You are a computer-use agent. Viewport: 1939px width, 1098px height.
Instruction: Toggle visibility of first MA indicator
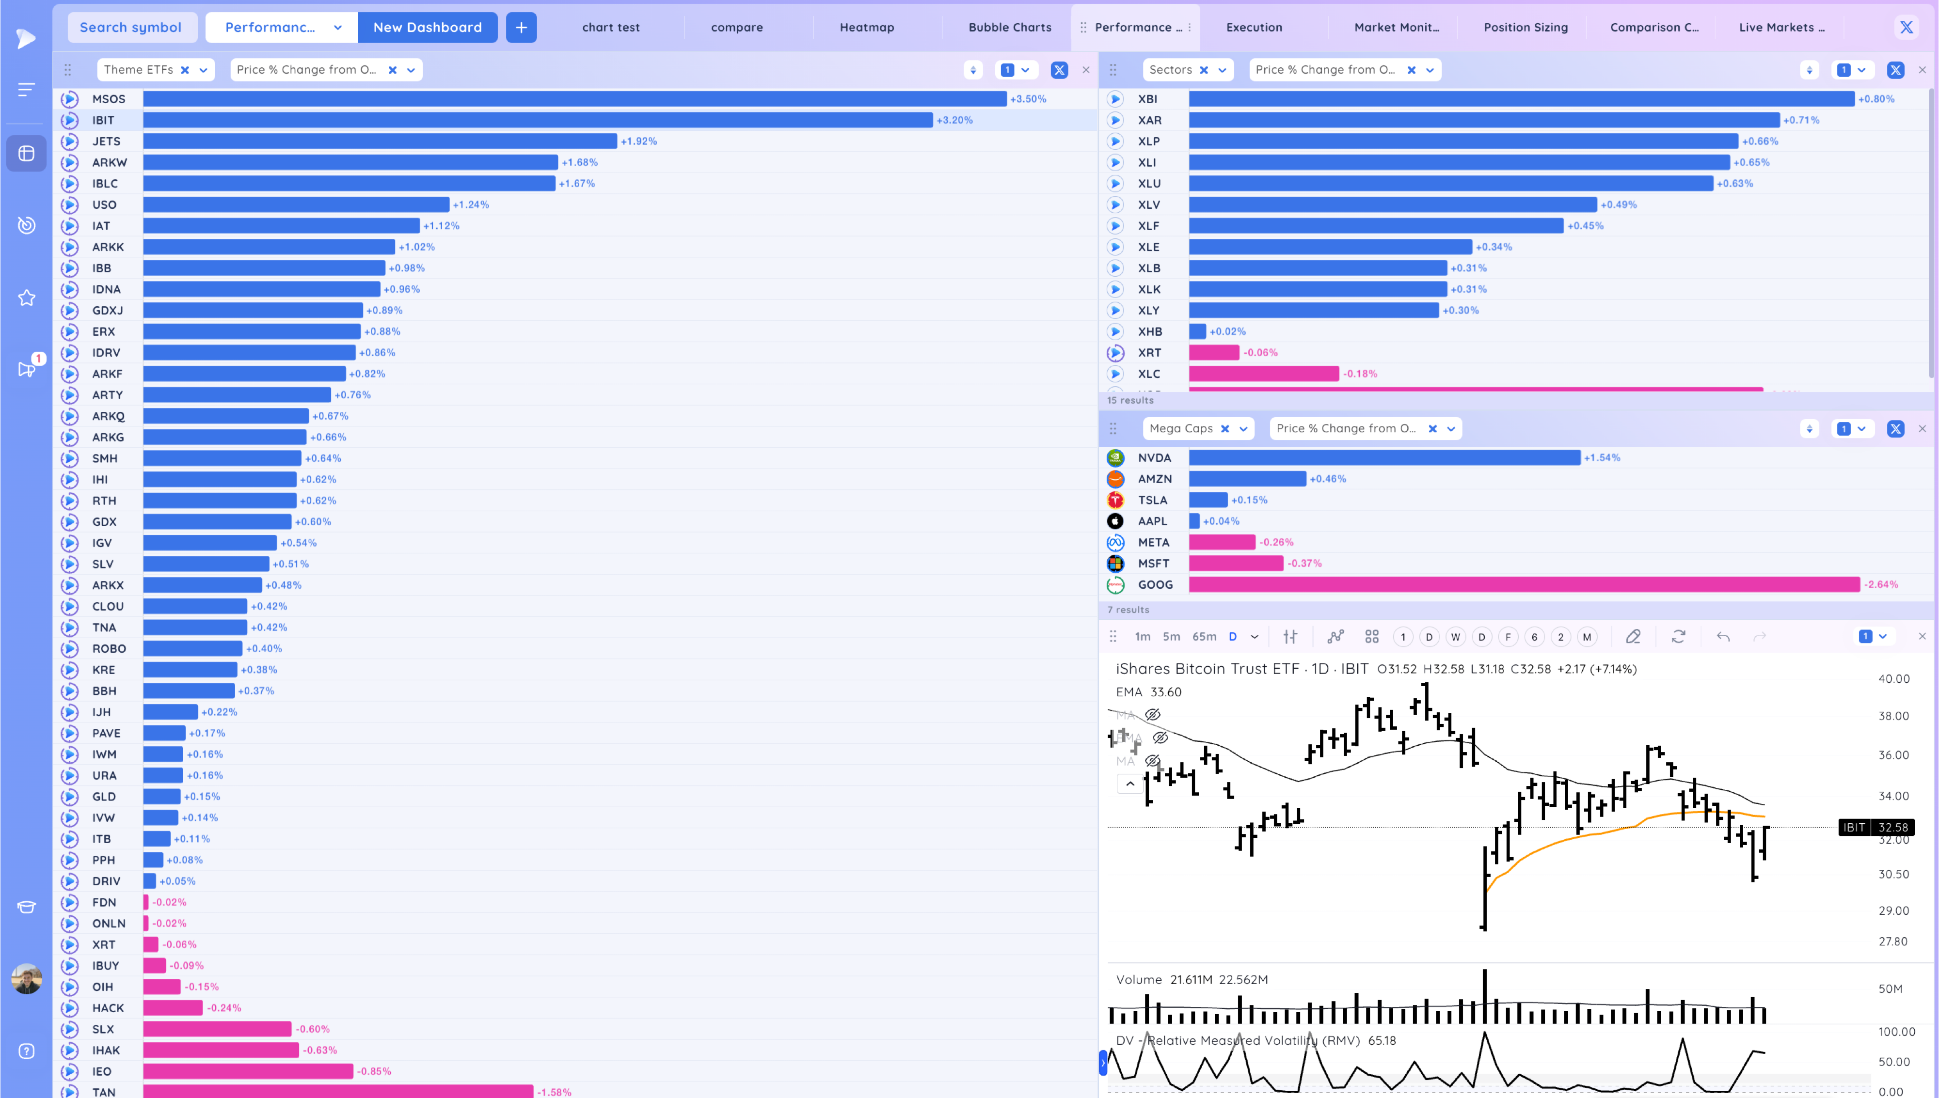tap(1152, 714)
